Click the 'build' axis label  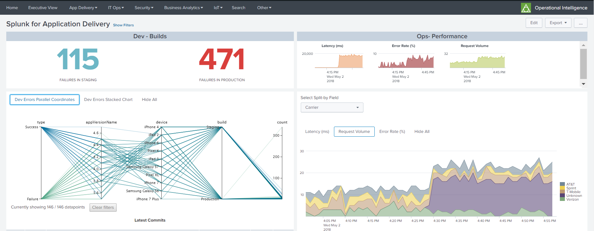pos(222,122)
